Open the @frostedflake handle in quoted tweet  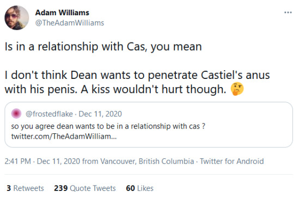(x=49, y=114)
